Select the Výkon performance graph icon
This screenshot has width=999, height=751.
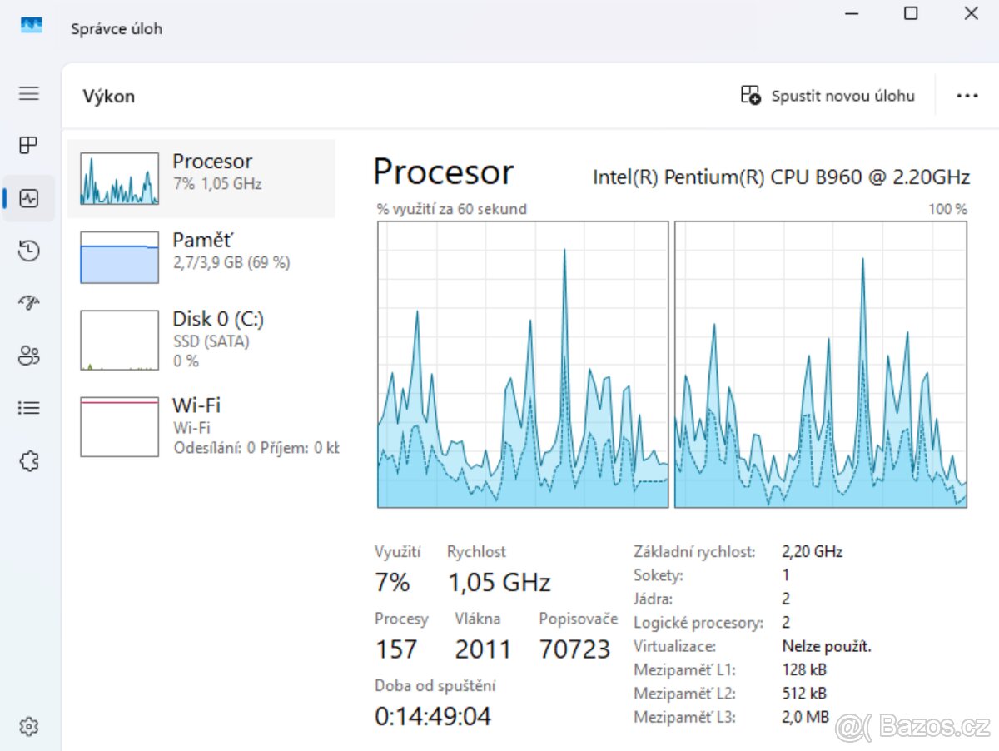(x=28, y=198)
